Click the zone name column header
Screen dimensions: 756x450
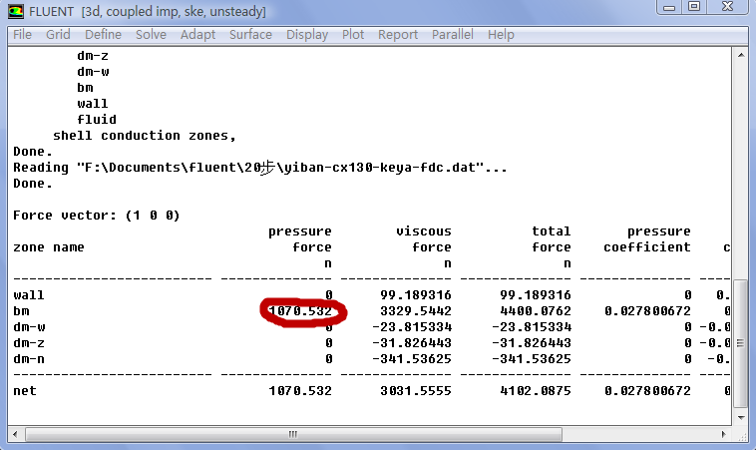point(49,247)
